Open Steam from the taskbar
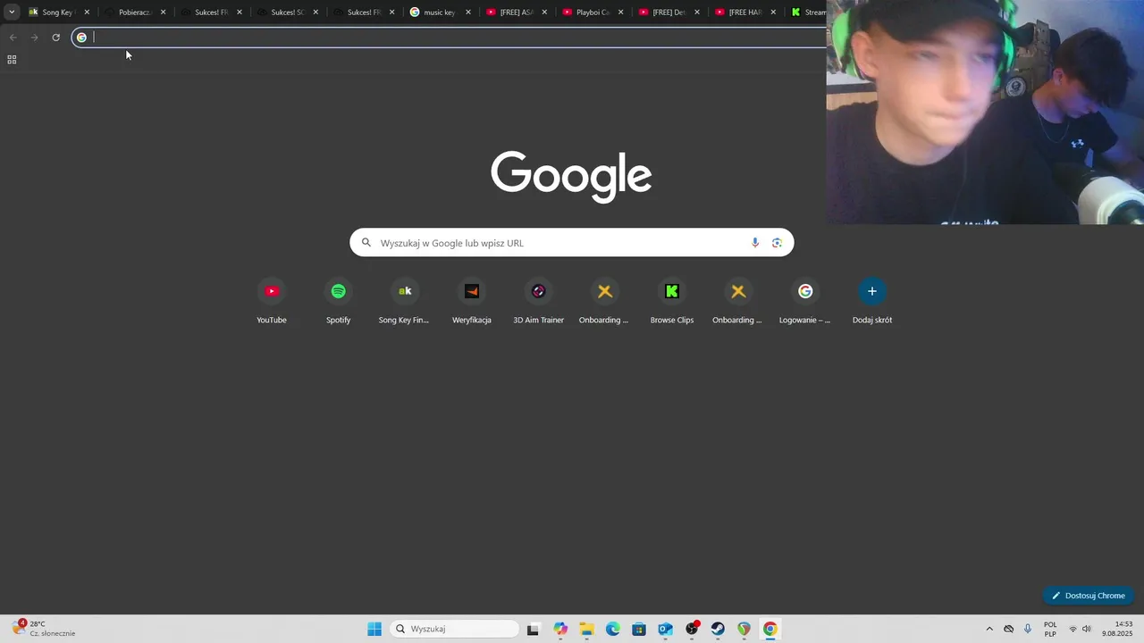 (718, 629)
